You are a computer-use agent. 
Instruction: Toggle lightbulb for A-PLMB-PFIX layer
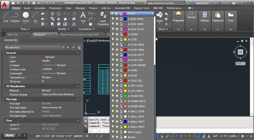tap(113, 96)
